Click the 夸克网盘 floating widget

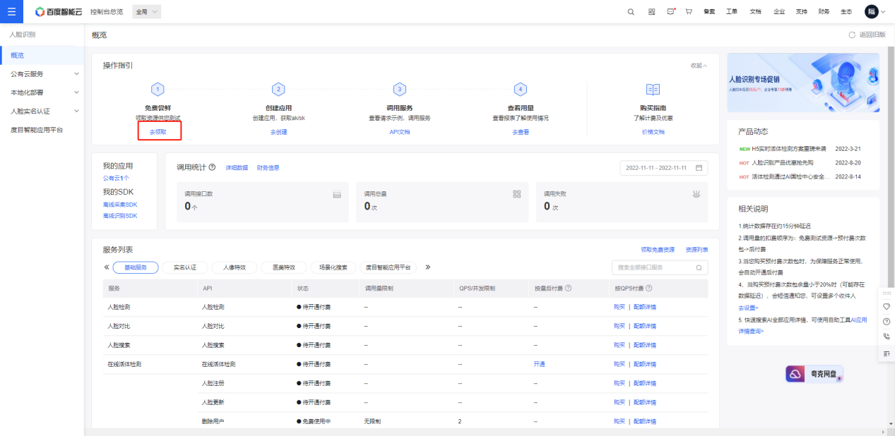(x=814, y=374)
